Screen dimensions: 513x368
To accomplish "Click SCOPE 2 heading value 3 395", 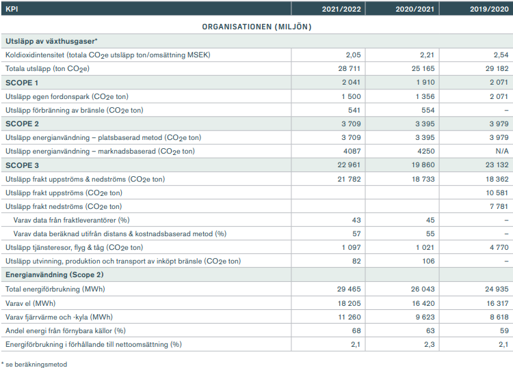I will pos(425,124).
